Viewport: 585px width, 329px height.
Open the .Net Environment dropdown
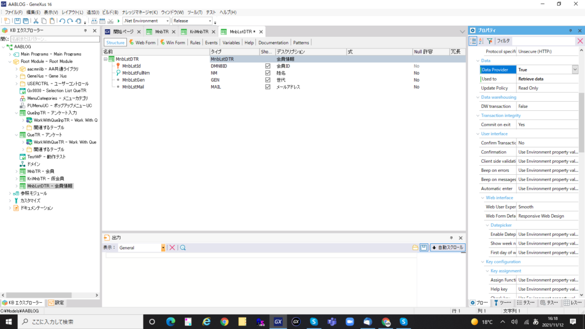pos(167,21)
